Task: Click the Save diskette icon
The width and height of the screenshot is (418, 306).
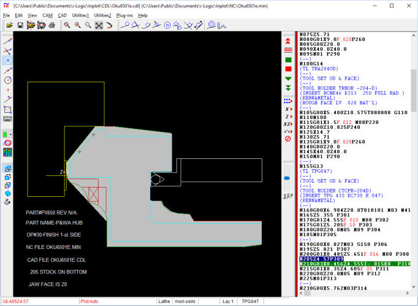Action: coord(20,25)
